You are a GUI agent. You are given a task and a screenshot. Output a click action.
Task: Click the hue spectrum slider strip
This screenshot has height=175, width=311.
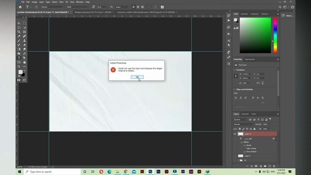coord(276,35)
